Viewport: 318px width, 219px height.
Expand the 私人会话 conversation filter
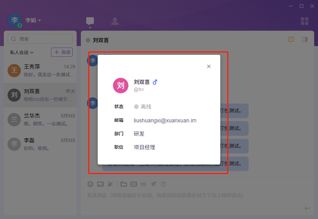(22, 52)
